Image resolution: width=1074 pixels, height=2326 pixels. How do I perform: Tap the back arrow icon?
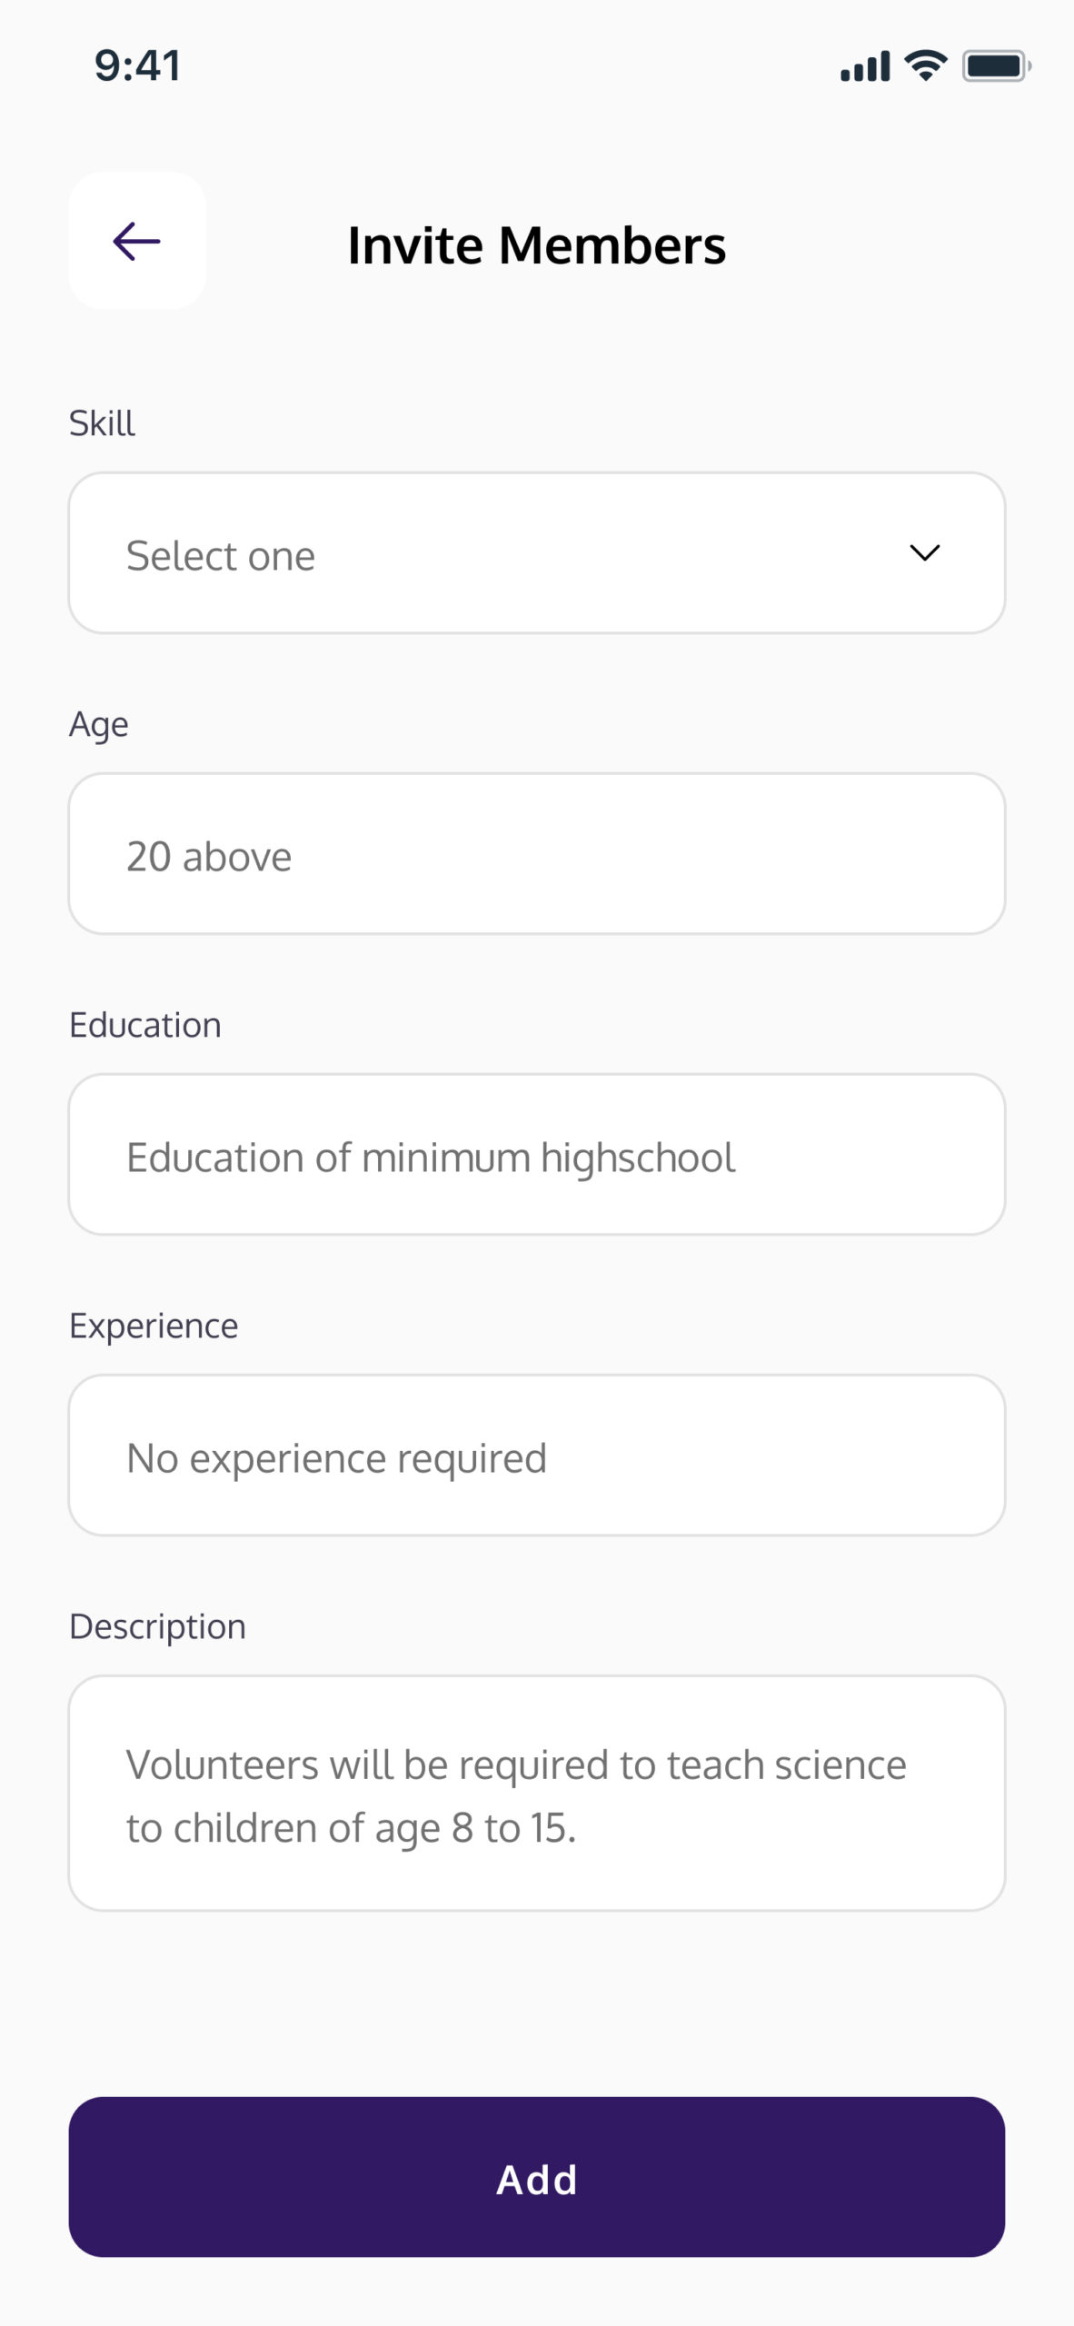click(x=137, y=242)
